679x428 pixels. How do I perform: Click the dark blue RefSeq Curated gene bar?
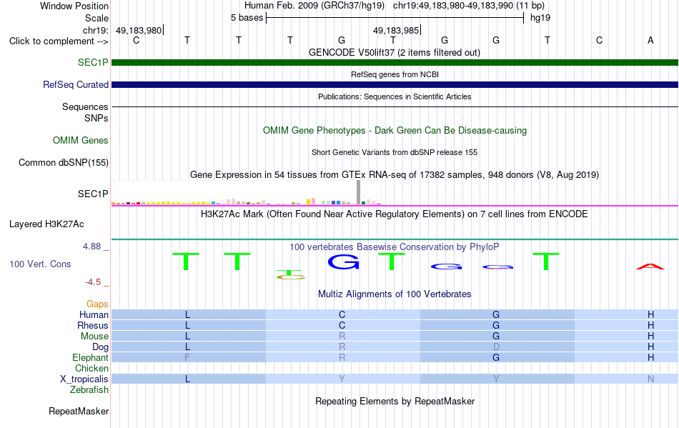(395, 85)
